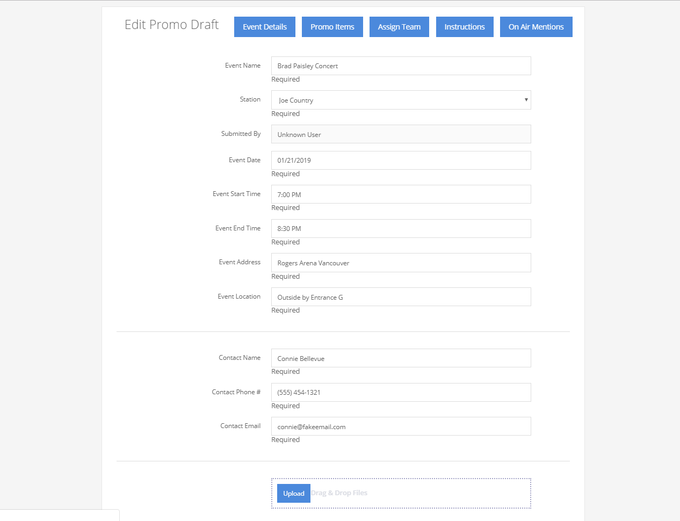Go to the Assign Team tab
The image size is (680, 521).
coord(399,27)
